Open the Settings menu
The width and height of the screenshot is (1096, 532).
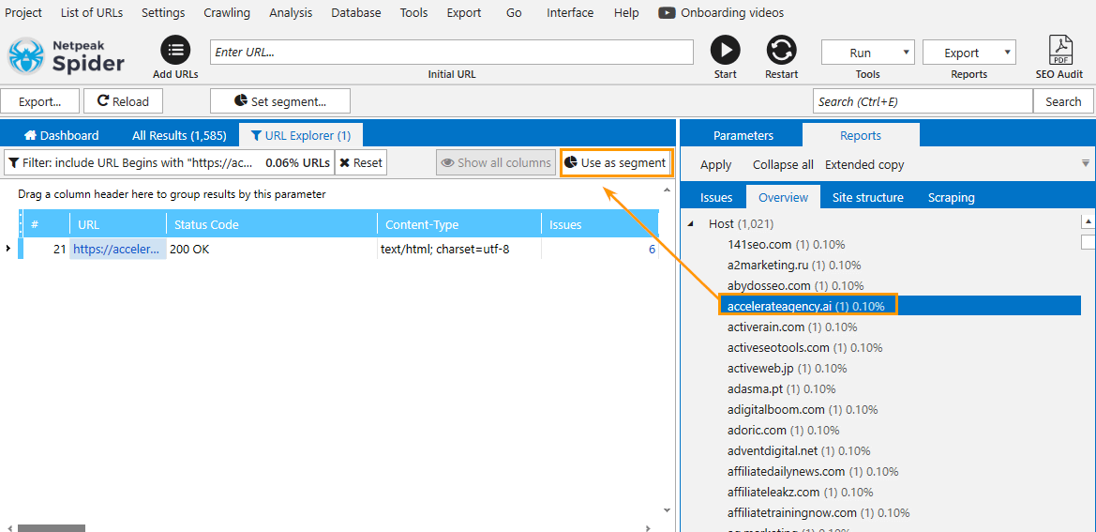point(163,12)
